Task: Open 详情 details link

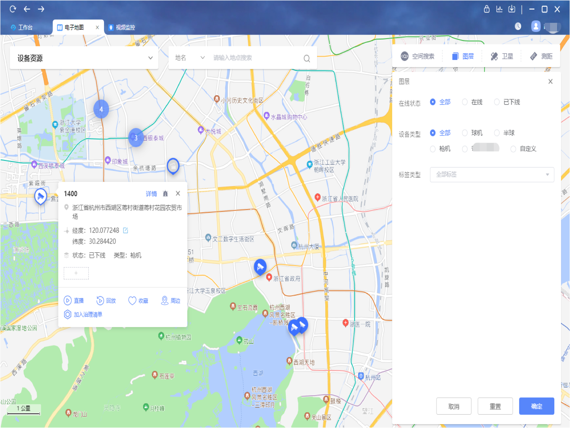Action: point(151,194)
